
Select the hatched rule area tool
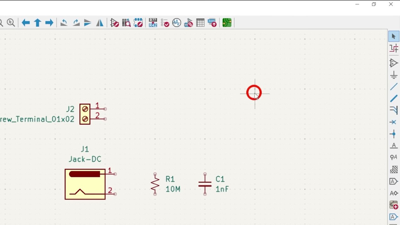393,169
